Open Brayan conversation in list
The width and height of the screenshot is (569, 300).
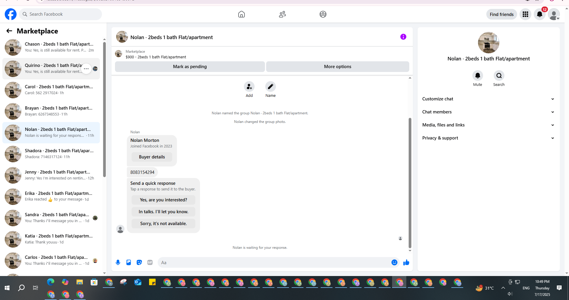pos(51,111)
